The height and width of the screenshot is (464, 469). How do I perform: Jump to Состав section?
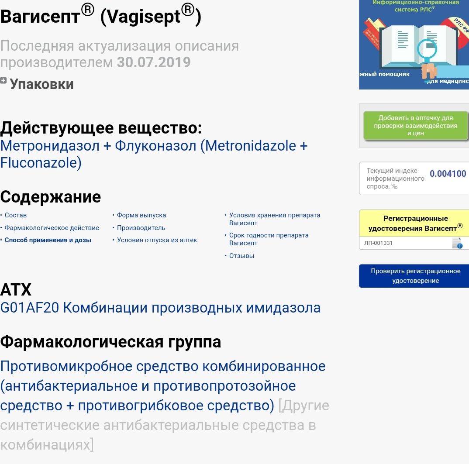[x=16, y=215]
